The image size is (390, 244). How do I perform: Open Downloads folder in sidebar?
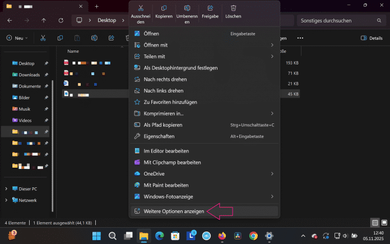click(x=29, y=75)
